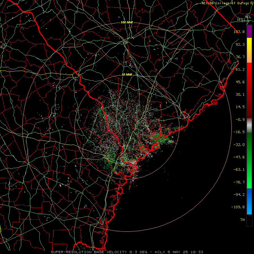This screenshot has height=254, width=254.
Task: Click the 14.5 velocity scale value
Action: click(240, 107)
